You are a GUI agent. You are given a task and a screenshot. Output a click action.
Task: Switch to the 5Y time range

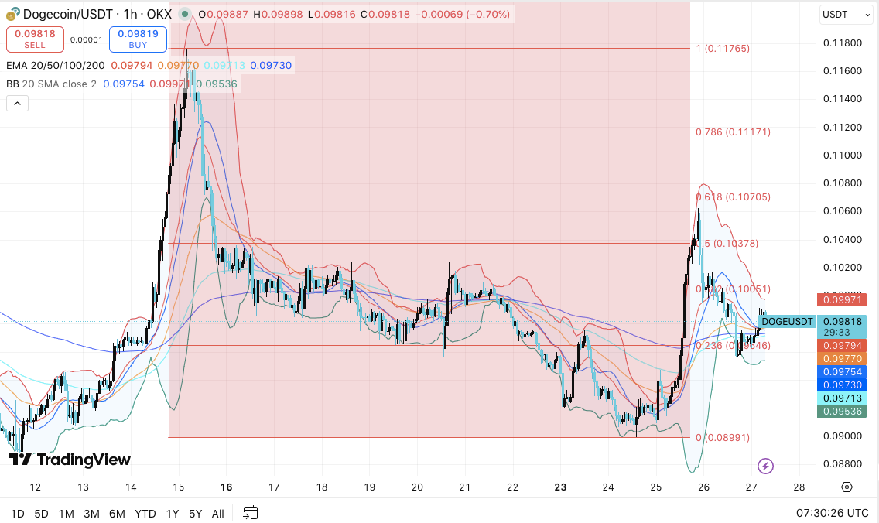coord(195,514)
